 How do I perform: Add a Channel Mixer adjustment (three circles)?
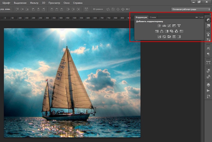tap(176, 31)
